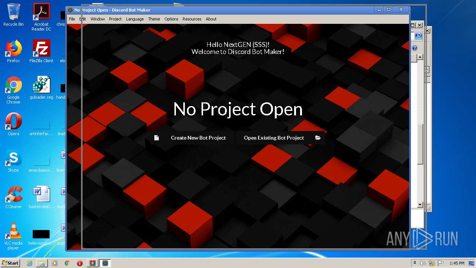Select the Firefox desktop icon
This screenshot has width=476, height=268.
[13, 51]
